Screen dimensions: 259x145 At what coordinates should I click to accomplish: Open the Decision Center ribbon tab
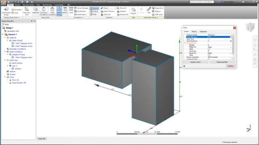(28, 5)
